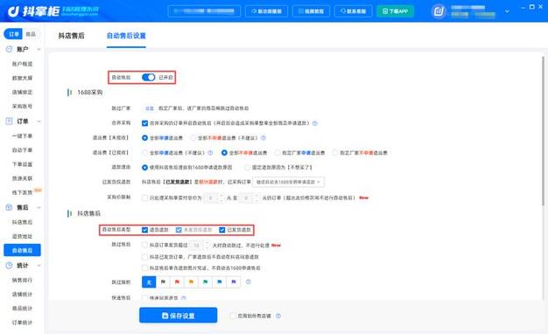Collapse the 售后 sidebar section arrow
Viewport: 548px width, 334px height.
pyautogui.click(x=39, y=207)
